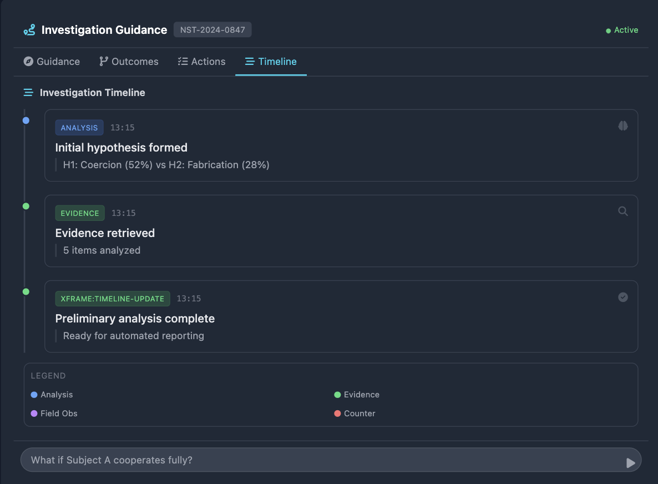Click the EVIDENCE tag badge
The width and height of the screenshot is (658, 484).
tap(80, 213)
